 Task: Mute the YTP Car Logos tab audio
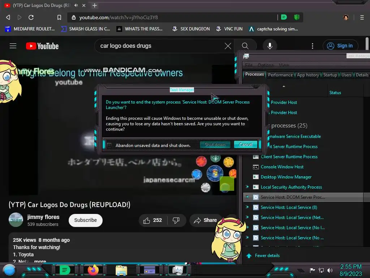(76, 5)
